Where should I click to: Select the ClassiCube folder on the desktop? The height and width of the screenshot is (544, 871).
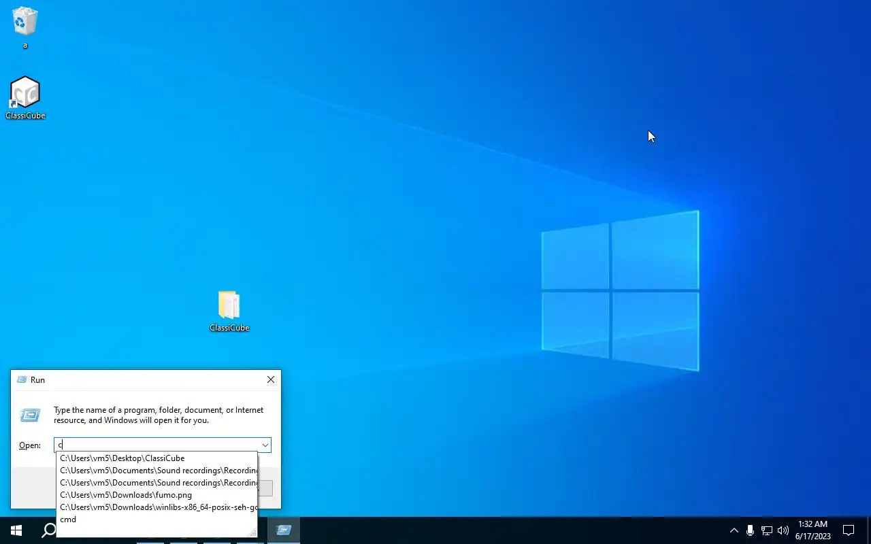(229, 311)
